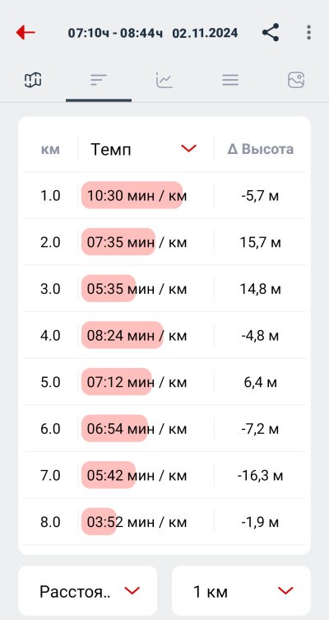Tap the red back arrow

click(26, 32)
